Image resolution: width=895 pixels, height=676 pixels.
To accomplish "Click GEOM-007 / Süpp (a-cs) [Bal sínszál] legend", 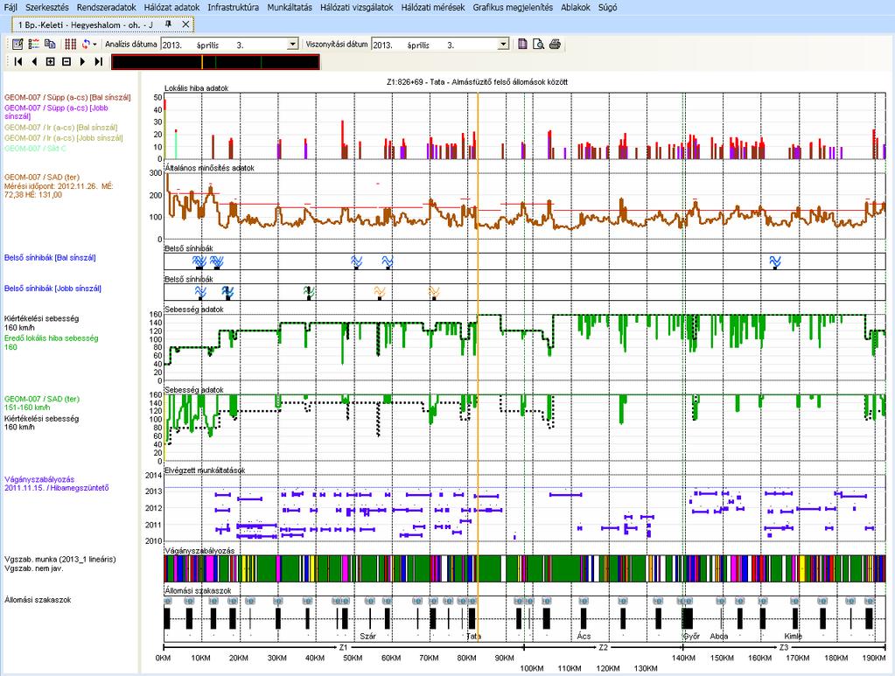I will point(67,98).
